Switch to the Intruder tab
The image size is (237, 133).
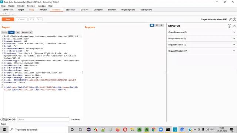coord(43,10)
